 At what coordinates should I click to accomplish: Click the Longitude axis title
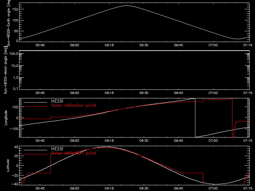(x=6, y=118)
